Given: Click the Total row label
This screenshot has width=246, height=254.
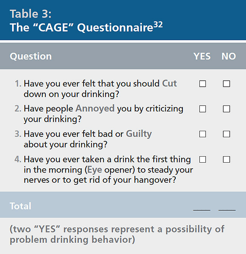Looking at the screenshot, I should pyautogui.click(x=20, y=206).
